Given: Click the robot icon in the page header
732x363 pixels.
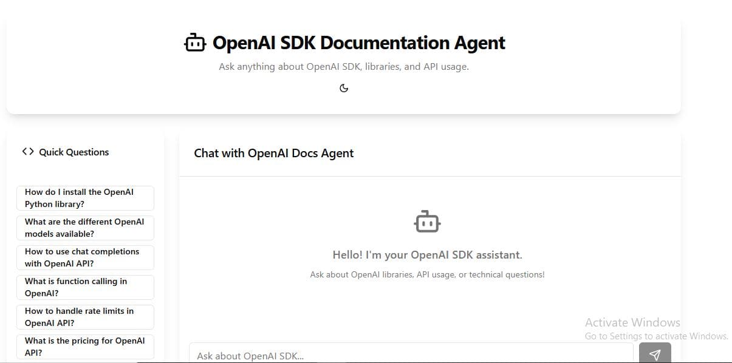Looking at the screenshot, I should point(194,42).
